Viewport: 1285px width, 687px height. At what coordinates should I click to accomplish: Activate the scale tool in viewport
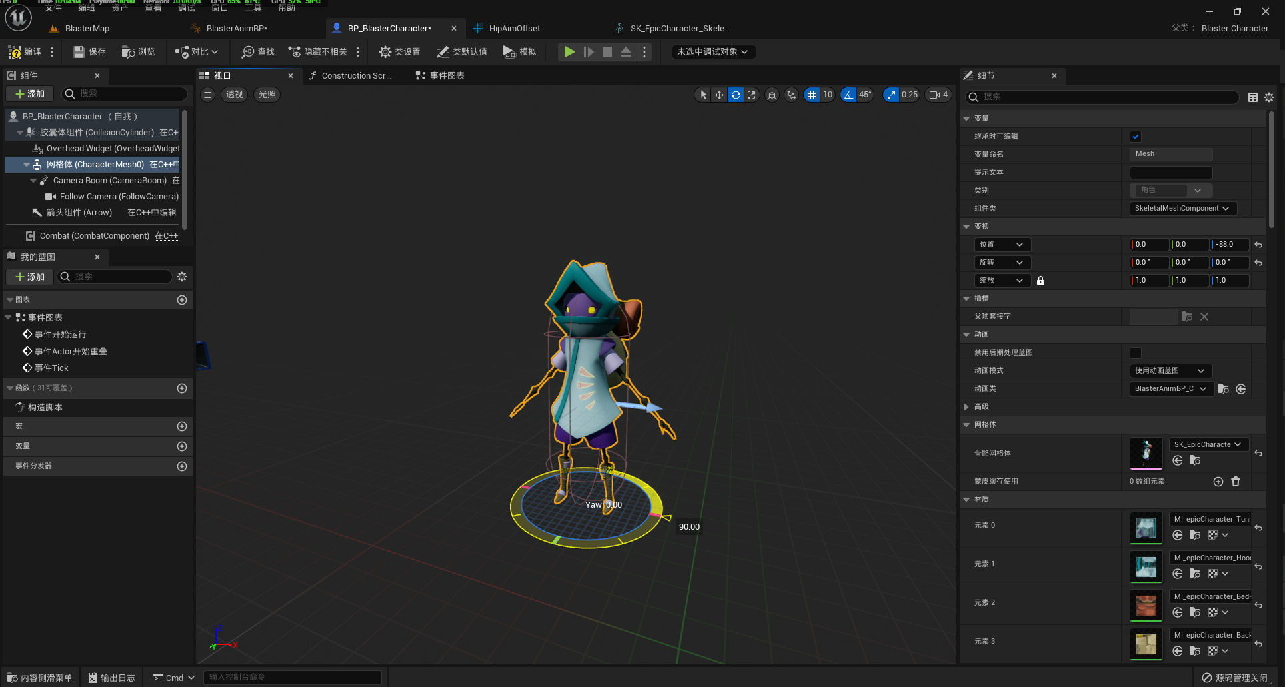click(x=752, y=95)
